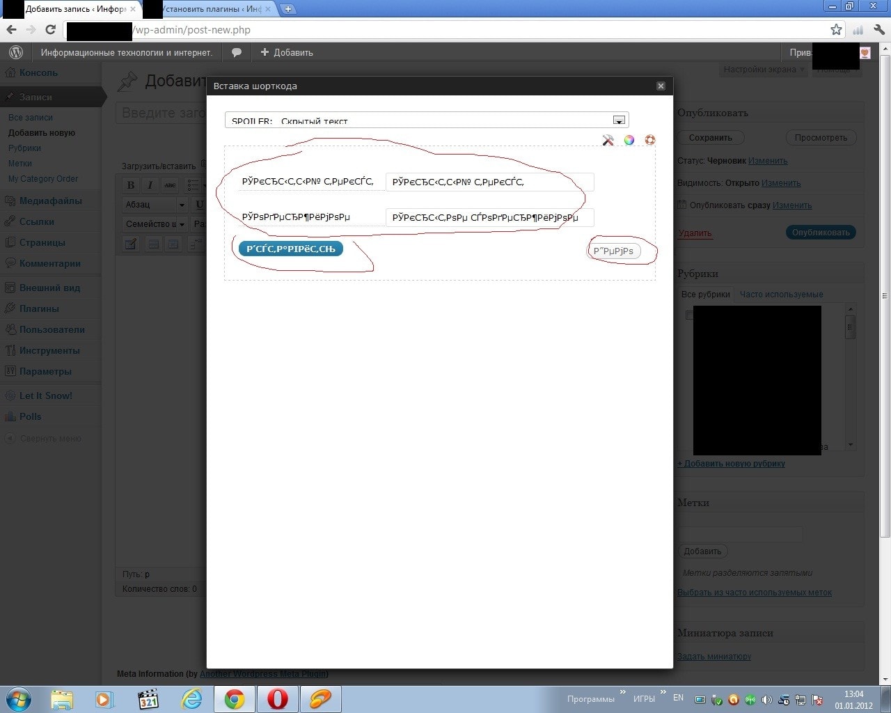This screenshot has width=891, height=713.
Task: Click Изменить link next to Видимость
Action: pos(781,183)
